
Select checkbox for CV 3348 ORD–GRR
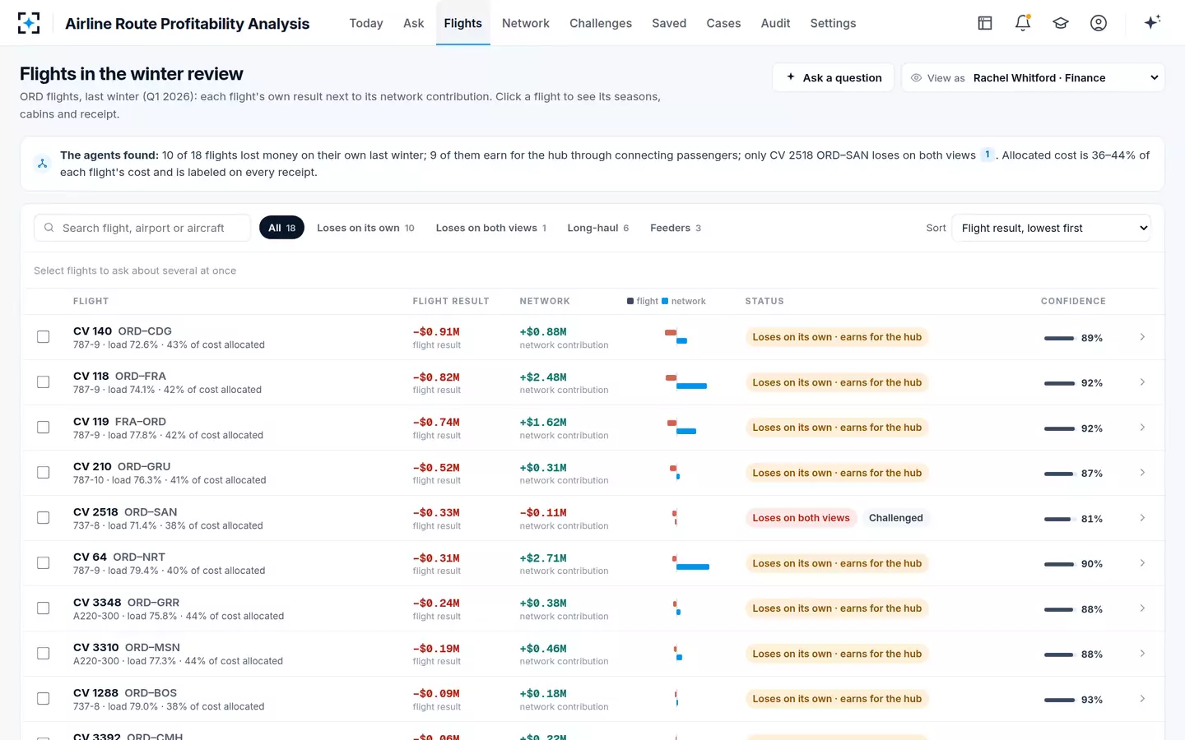tap(44, 608)
